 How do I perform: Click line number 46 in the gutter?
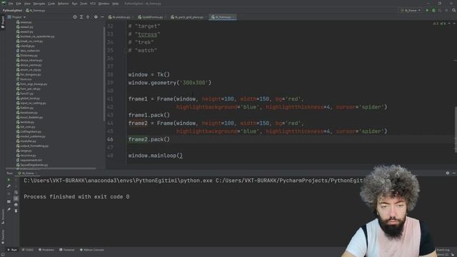(x=110, y=139)
